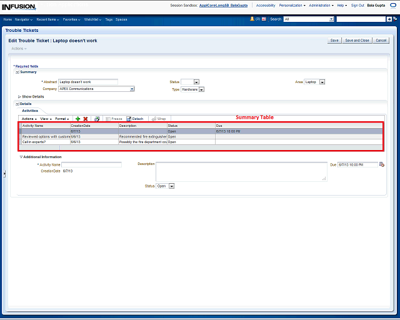
Task: Open the Activities table View menu
Action: [x=46, y=119]
